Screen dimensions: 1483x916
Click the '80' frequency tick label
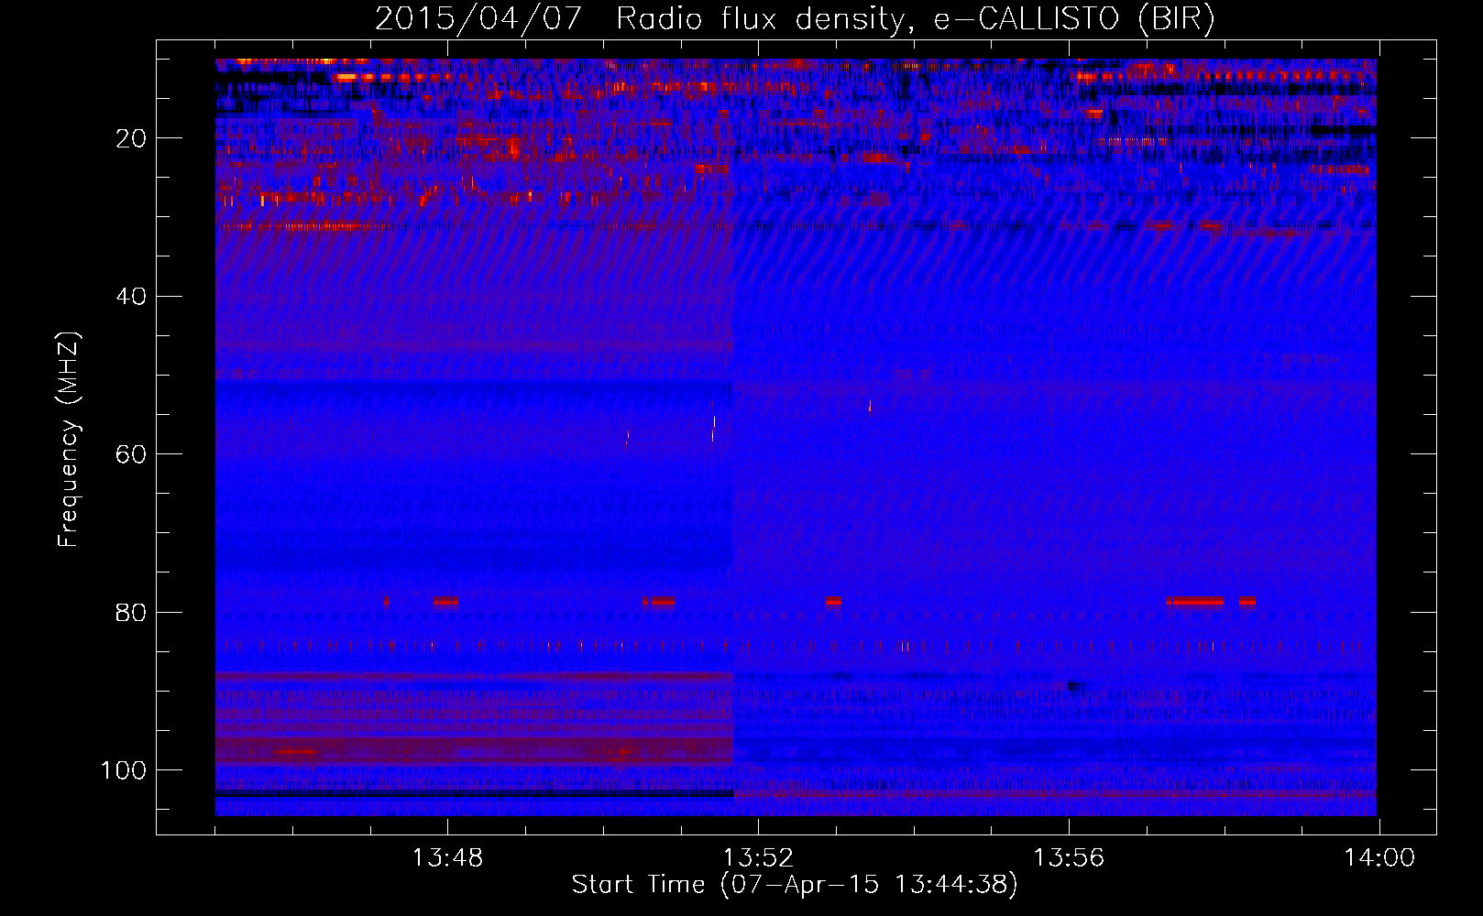click(131, 613)
